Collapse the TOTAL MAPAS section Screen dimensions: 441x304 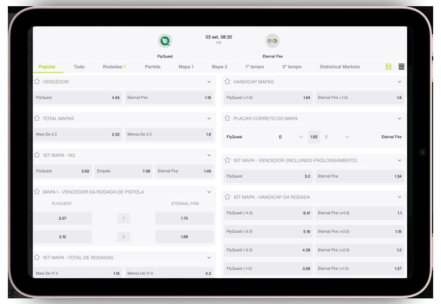209,119
